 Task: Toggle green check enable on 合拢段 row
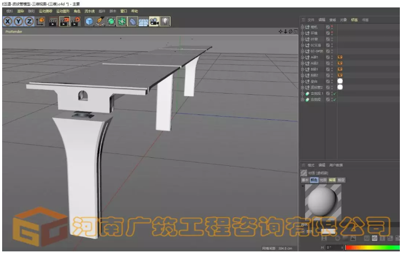point(335,99)
